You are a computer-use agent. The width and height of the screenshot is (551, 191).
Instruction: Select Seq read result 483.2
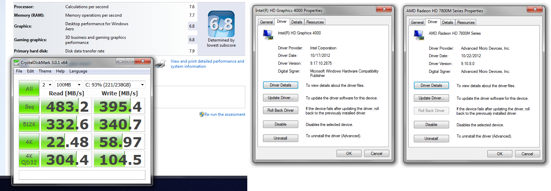(66, 107)
